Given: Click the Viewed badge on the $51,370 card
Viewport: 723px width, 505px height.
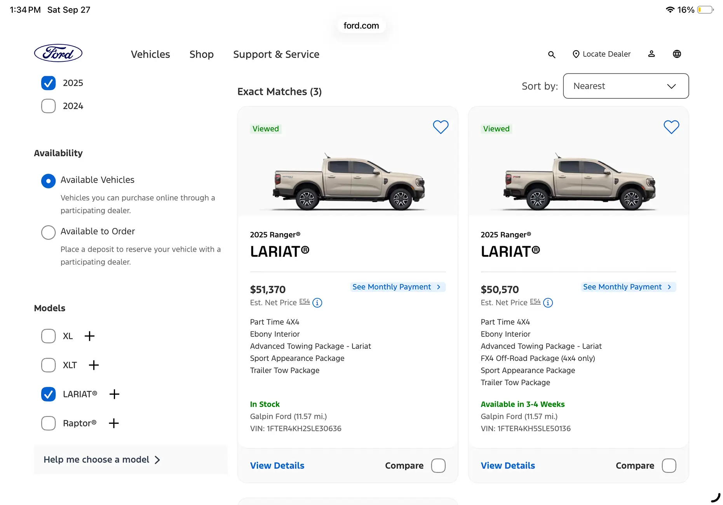Looking at the screenshot, I should click(x=266, y=129).
